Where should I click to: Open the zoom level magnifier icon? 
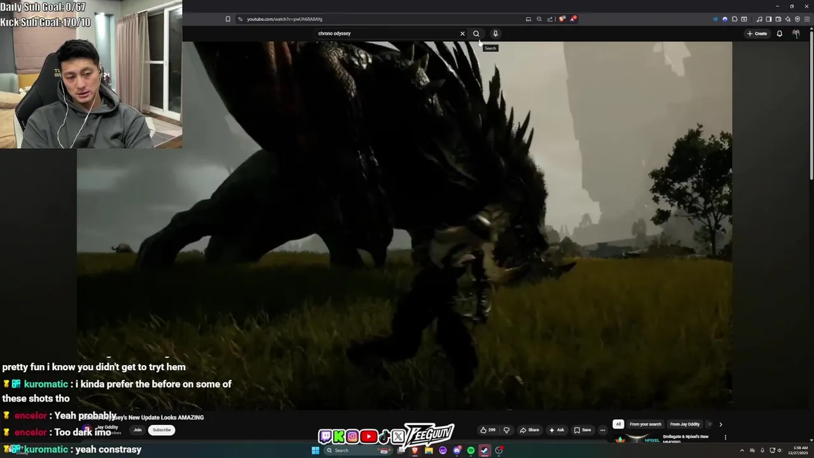coord(539,19)
